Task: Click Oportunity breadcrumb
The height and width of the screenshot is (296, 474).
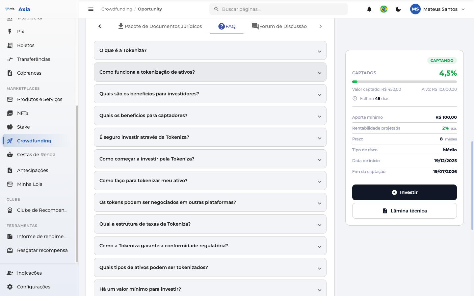Action: 150,9
